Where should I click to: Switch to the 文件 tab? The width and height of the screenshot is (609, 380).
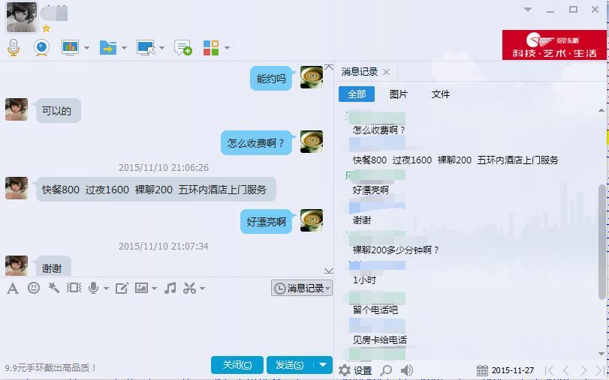coord(441,94)
